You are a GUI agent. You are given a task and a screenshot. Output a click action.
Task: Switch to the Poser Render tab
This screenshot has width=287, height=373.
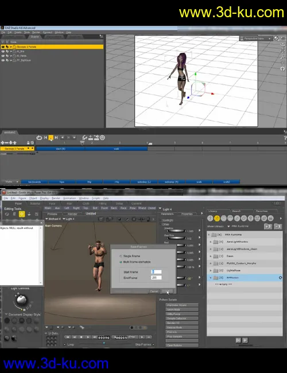[72, 214]
